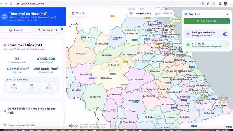Bookmark this page with the star icon
This screenshot has width=233, height=131.
click(213, 3)
